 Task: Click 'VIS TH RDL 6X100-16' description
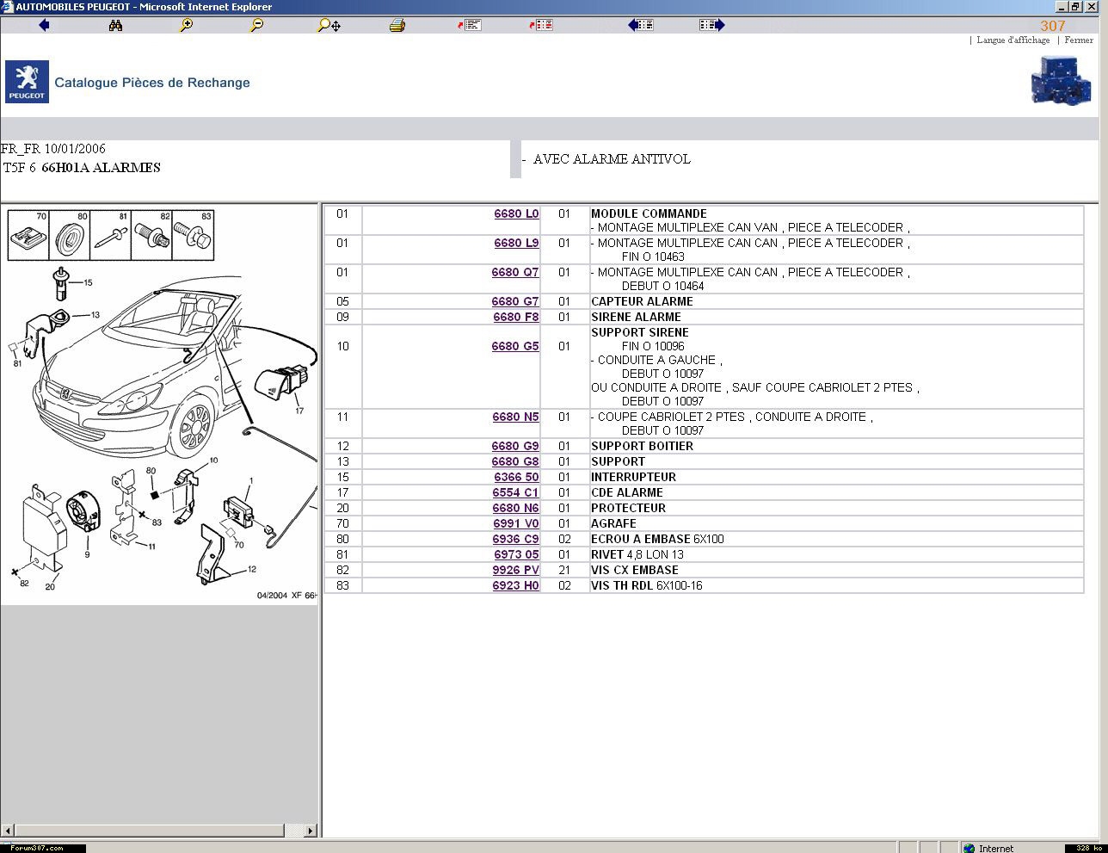(647, 585)
